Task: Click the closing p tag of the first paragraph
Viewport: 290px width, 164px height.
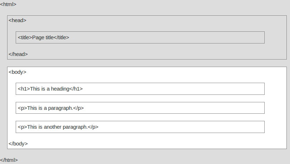Action: tap(78, 108)
